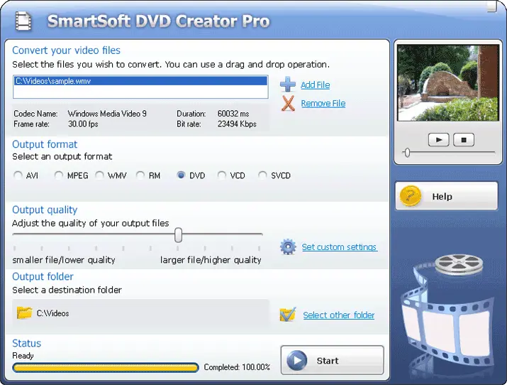
Task: Click the red X Remove File icon
Action: pyautogui.click(x=288, y=104)
